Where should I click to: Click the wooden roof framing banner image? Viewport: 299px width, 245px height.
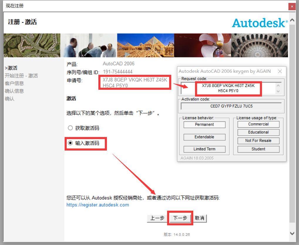pos(145,45)
